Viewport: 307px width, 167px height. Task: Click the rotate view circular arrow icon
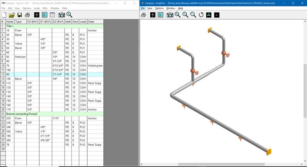pyautogui.click(x=201, y=15)
